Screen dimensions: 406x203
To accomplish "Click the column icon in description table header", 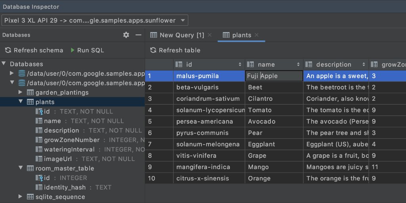I will pyautogui.click(x=308, y=64).
